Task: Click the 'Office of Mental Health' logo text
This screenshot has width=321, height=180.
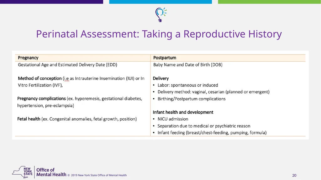Action: 51,172
